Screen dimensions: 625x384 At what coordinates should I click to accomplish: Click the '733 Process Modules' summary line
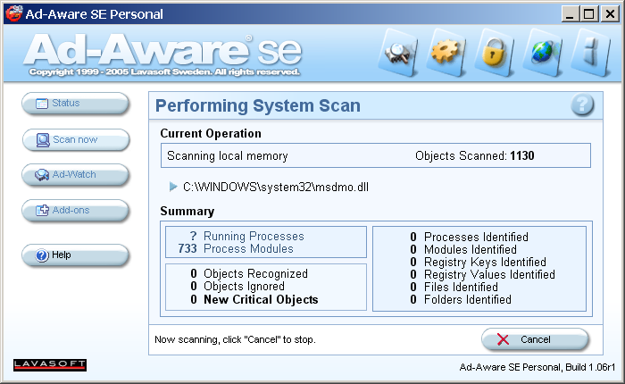[x=236, y=248]
